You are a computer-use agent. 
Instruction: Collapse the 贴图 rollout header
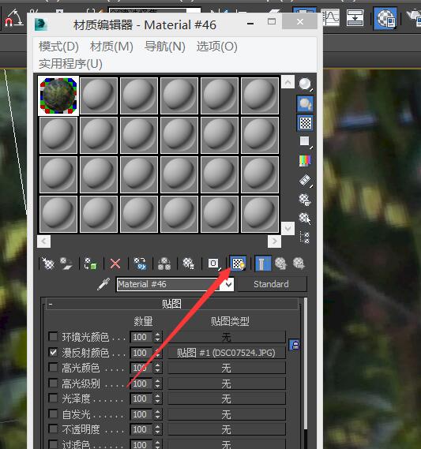pyautogui.click(x=171, y=304)
